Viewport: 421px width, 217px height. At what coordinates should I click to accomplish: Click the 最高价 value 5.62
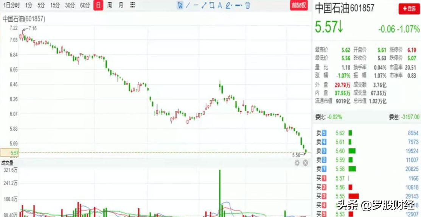346,50
